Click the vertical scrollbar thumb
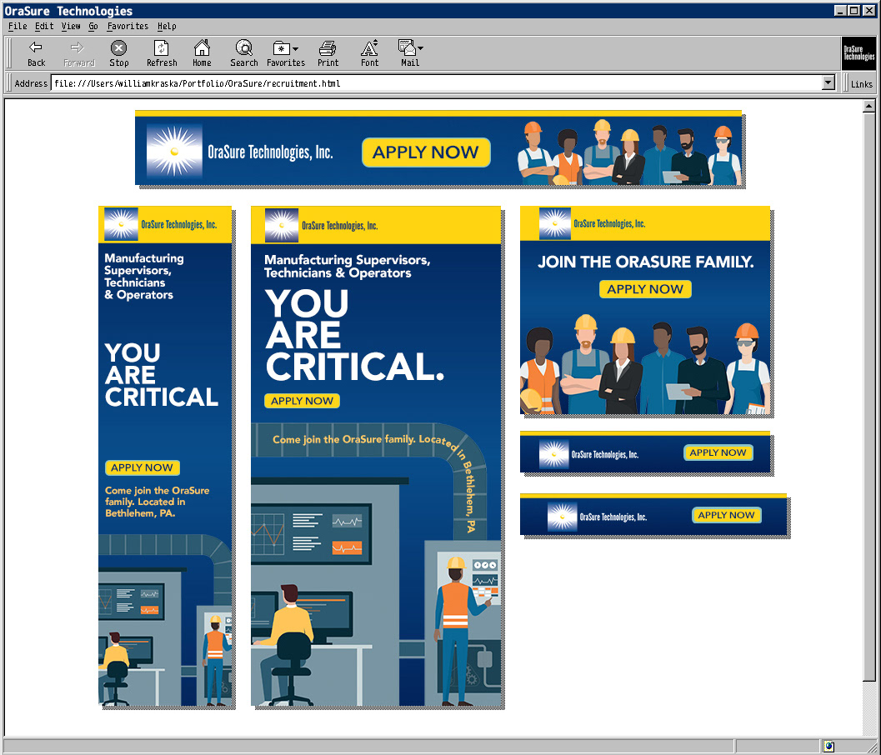This screenshot has height=755, width=881. pyautogui.click(x=868, y=397)
